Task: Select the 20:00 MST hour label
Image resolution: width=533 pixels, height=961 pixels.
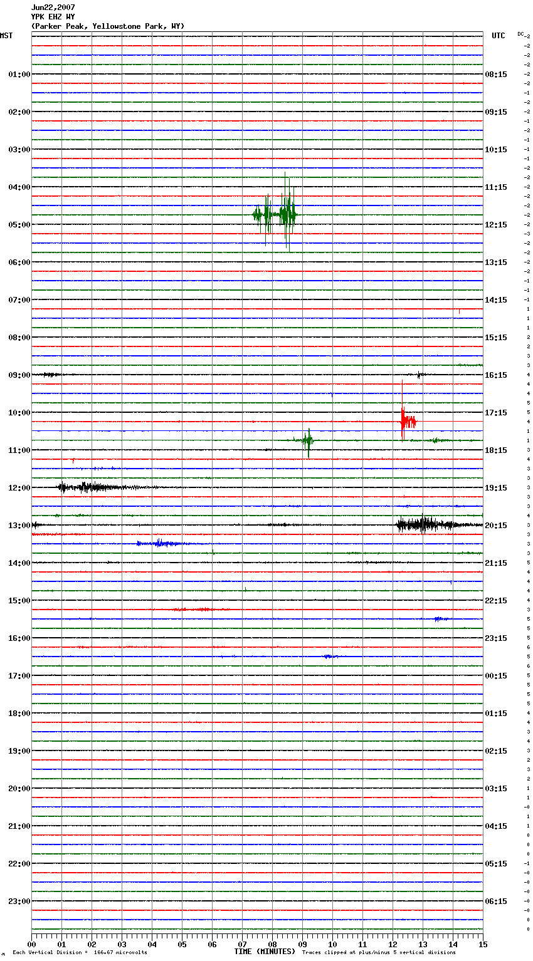Action: click(19, 789)
